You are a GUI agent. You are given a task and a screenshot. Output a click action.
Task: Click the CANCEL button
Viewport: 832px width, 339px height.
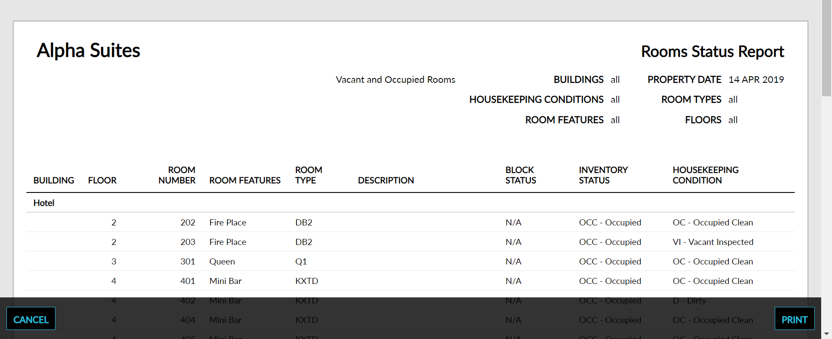point(31,319)
